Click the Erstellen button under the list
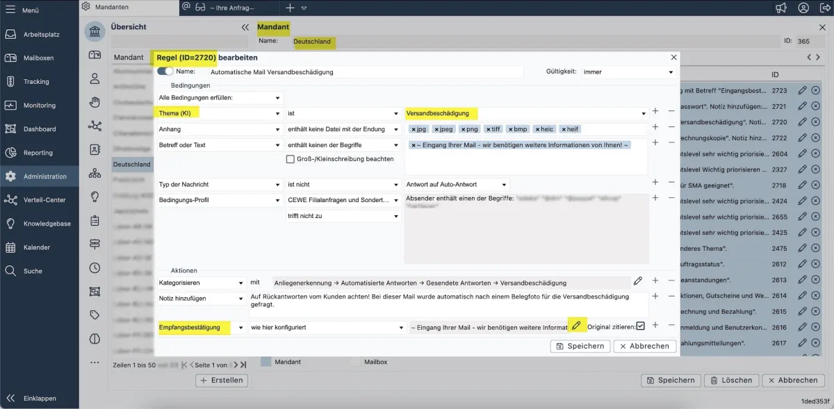The height and width of the screenshot is (409, 834). click(222, 380)
